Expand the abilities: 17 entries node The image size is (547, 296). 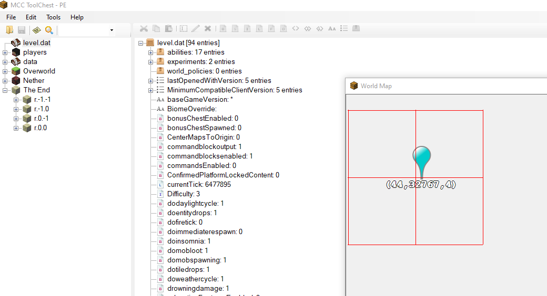tap(151, 52)
